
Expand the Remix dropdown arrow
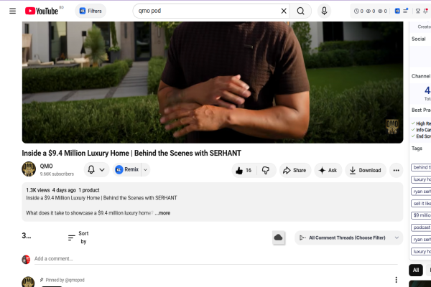[145, 170]
